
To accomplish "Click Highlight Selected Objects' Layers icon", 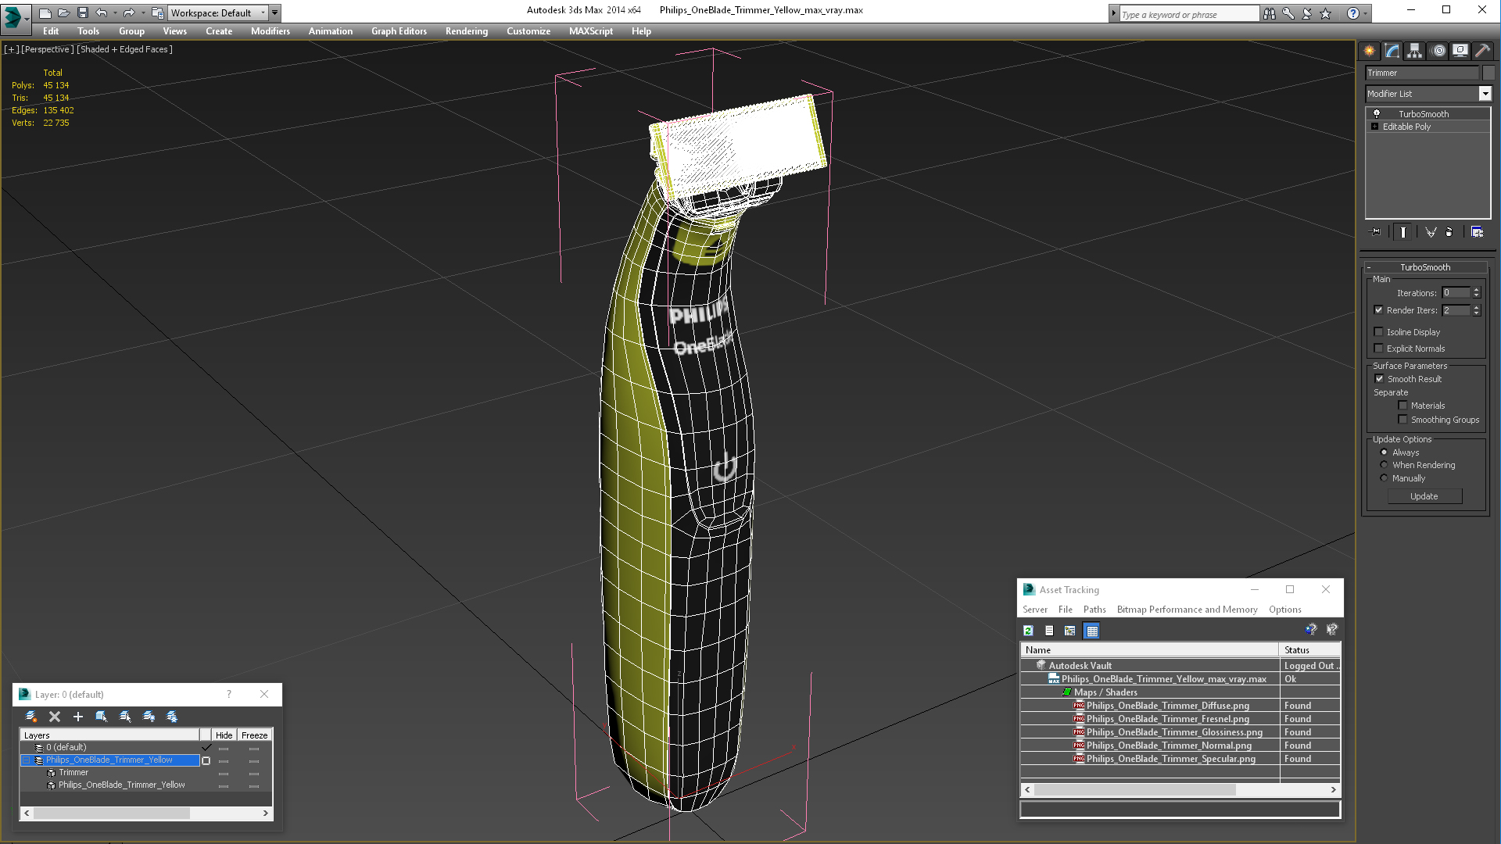I will pyautogui.click(x=124, y=717).
